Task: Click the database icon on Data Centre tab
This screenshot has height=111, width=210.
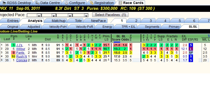Action: tap(37, 3)
